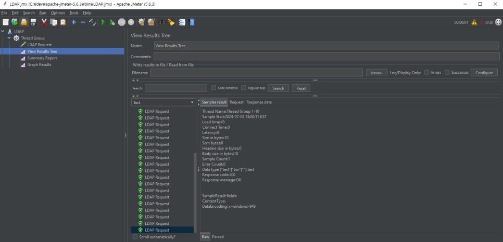Open the File menu
The image size is (503, 242).
[4, 13]
